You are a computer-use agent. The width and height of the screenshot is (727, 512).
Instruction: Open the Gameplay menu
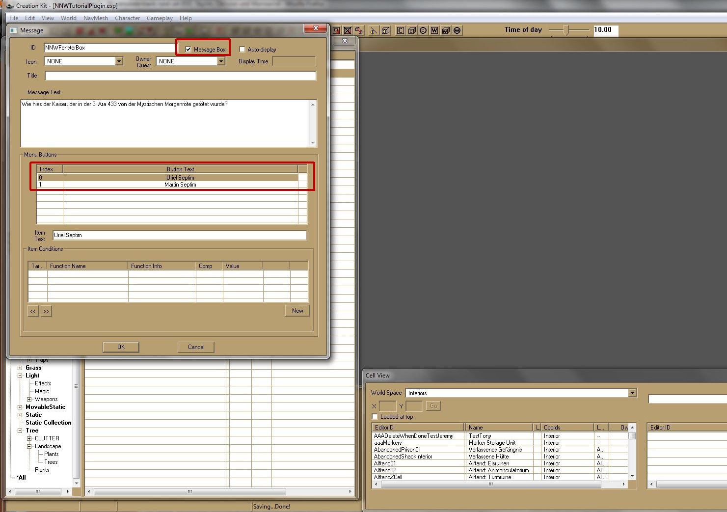160,18
